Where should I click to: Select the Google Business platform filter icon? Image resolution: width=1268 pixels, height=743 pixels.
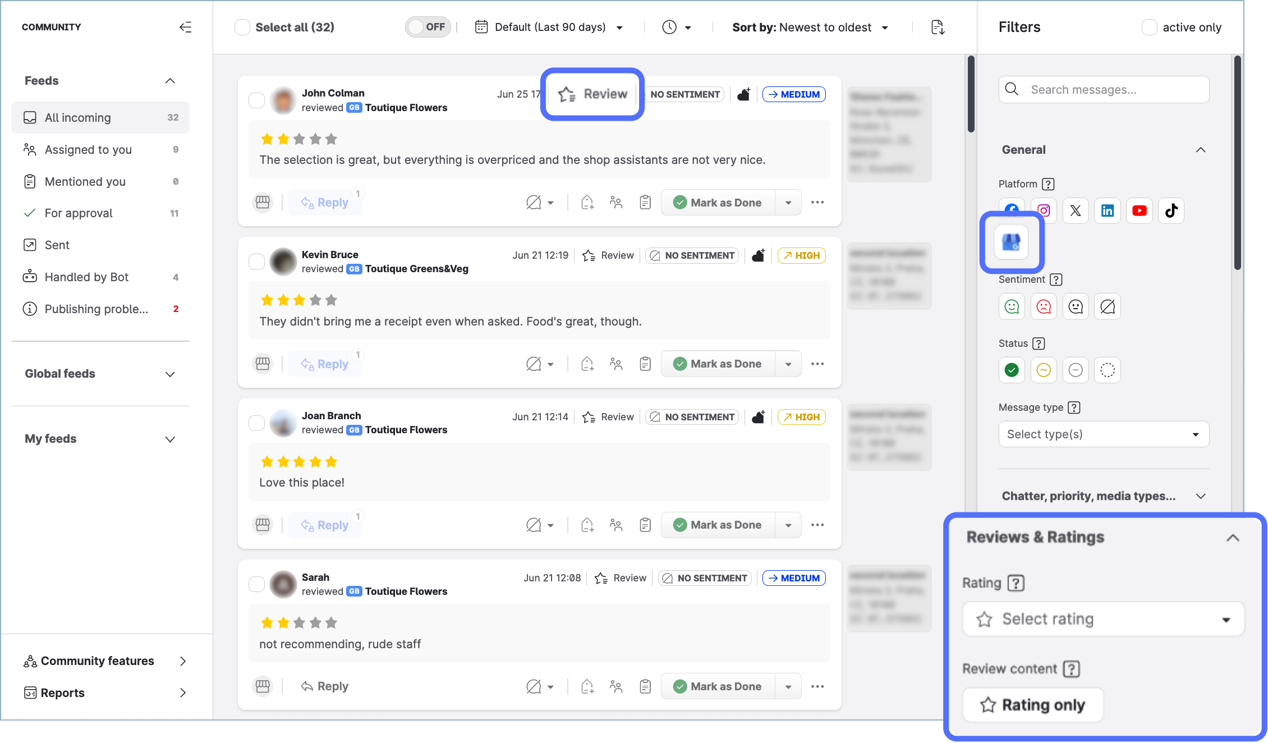point(1011,242)
